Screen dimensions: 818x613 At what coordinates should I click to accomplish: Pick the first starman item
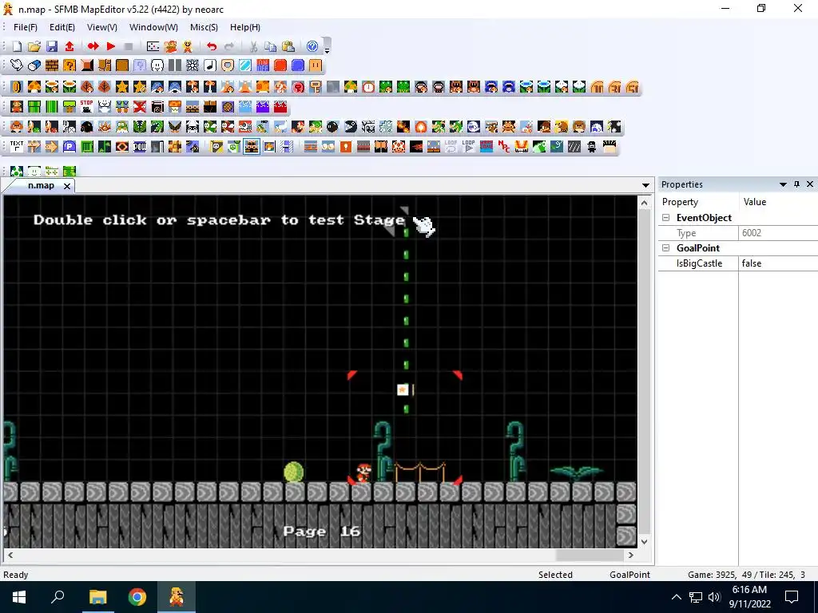pyautogui.click(x=122, y=87)
